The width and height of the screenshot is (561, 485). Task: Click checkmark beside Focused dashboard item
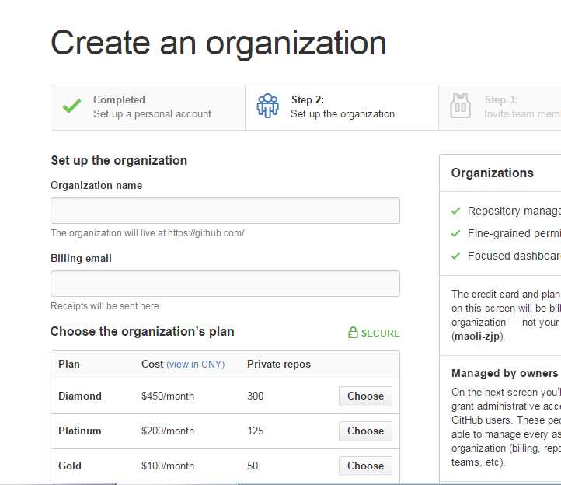click(x=455, y=256)
